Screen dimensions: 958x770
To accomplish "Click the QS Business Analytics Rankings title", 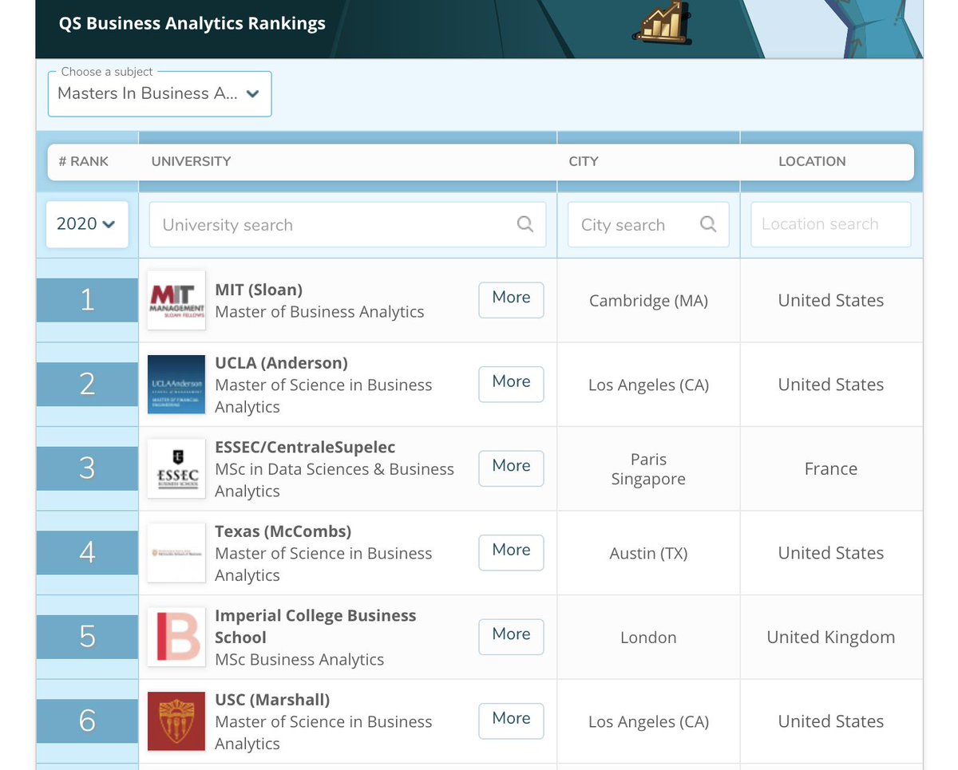I will tap(192, 24).
